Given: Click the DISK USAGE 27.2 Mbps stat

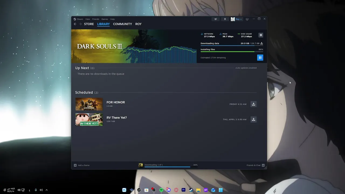Looking at the screenshot, I should click(x=245, y=35).
